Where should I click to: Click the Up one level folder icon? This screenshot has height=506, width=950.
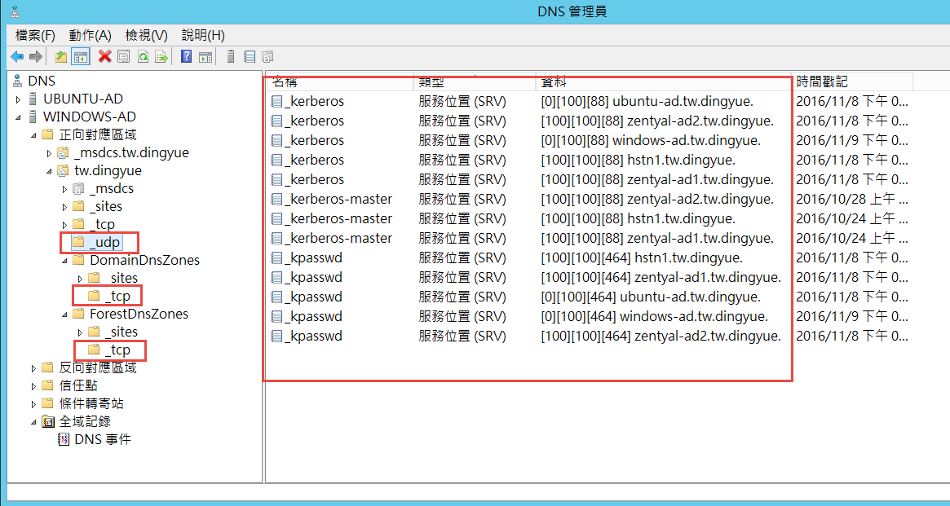tap(60, 55)
